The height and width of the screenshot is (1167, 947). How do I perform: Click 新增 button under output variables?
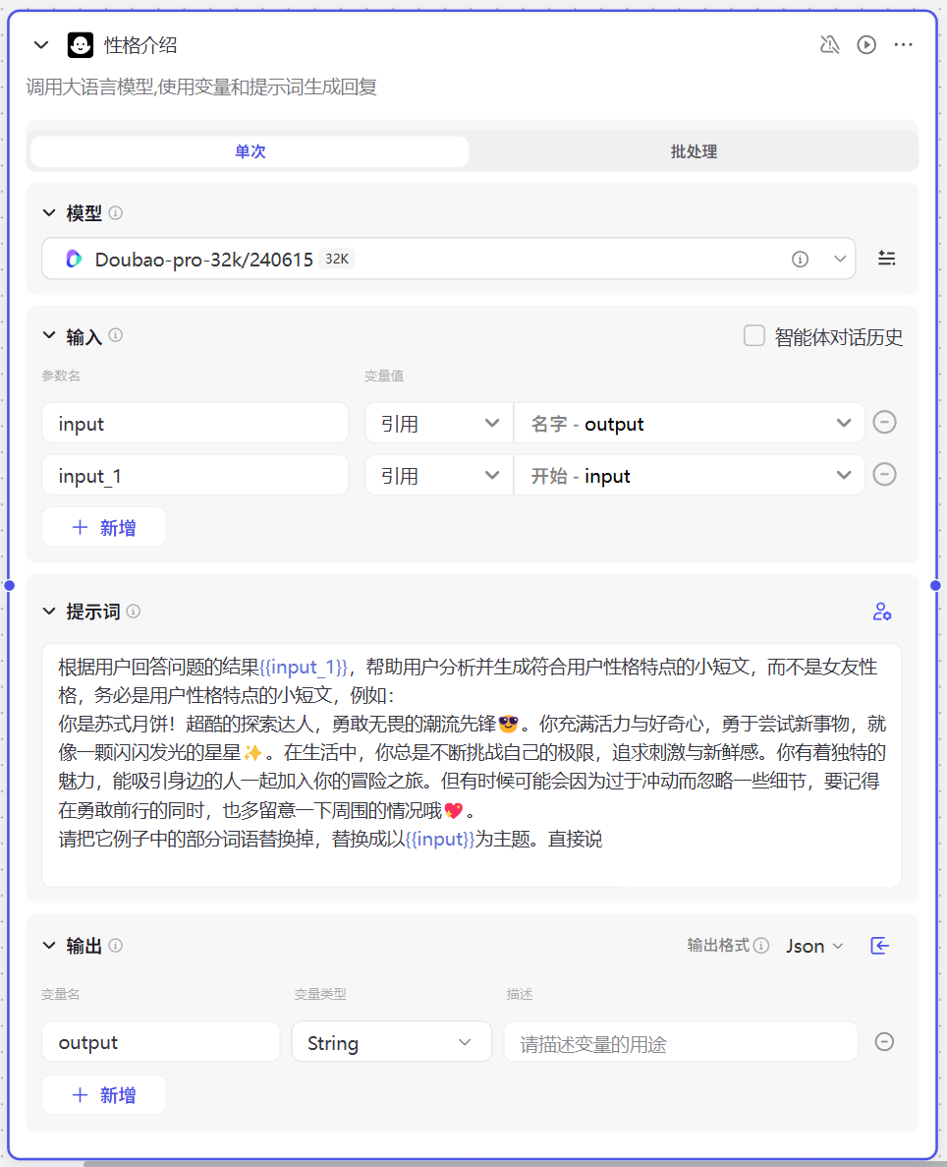click(104, 1095)
